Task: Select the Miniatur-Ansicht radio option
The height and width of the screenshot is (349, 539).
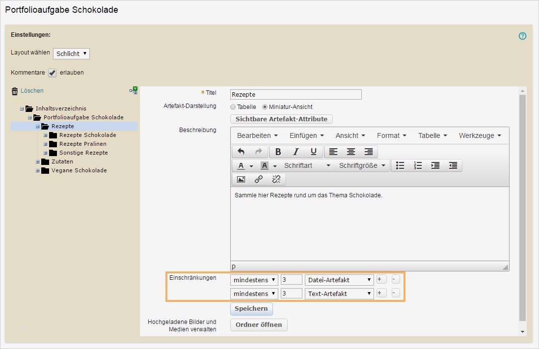Action: (265, 107)
